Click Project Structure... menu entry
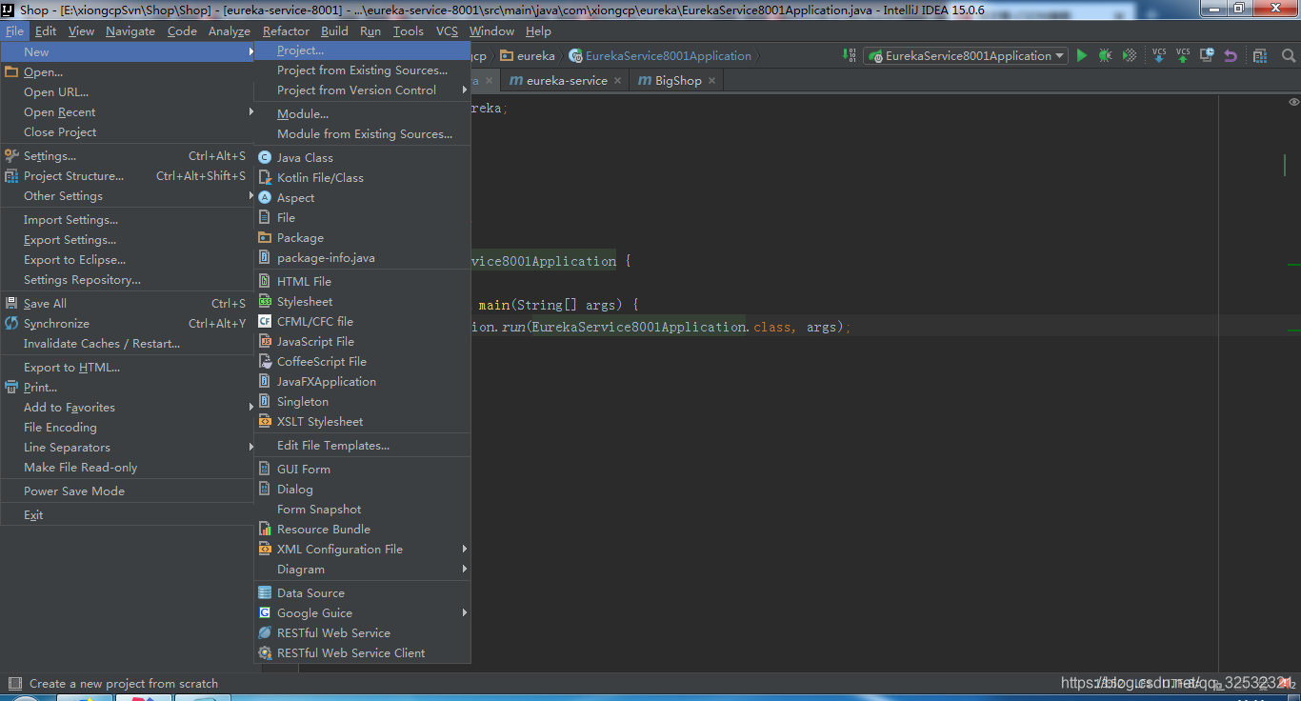1301x701 pixels. click(x=128, y=175)
